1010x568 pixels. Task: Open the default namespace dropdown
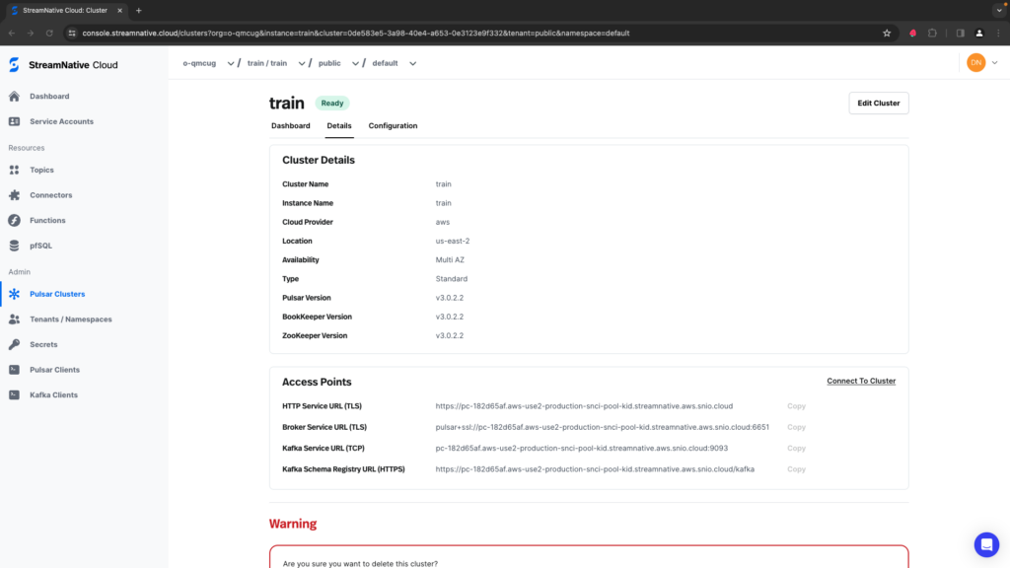[412, 63]
